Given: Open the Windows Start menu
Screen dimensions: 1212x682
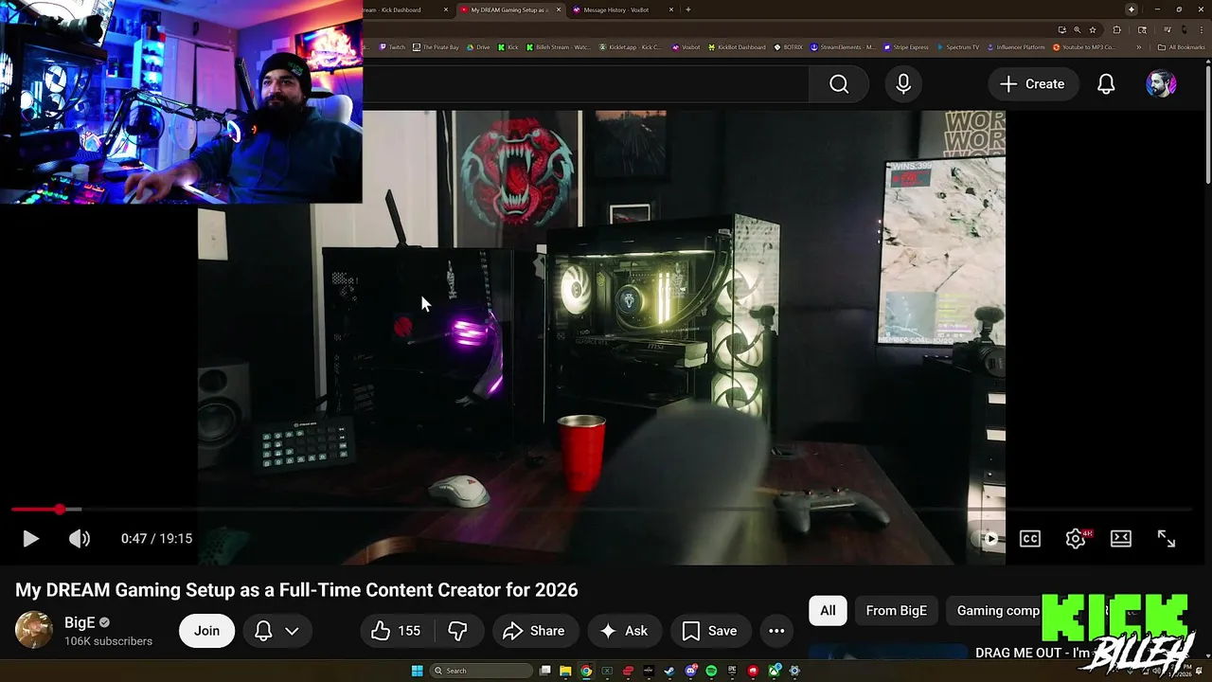Looking at the screenshot, I should 417,671.
